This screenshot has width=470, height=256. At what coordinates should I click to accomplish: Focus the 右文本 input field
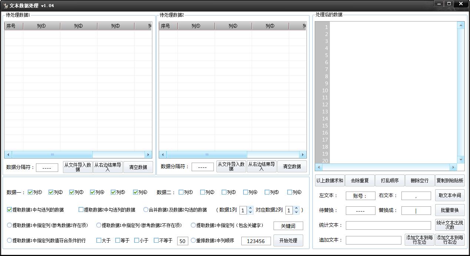click(x=416, y=196)
